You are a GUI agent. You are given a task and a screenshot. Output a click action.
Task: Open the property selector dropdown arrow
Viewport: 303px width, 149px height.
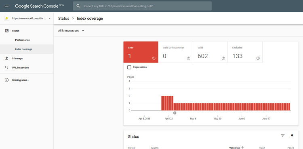tap(49, 18)
